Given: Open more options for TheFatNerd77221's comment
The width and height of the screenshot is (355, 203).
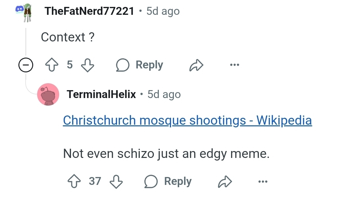Looking at the screenshot, I should (x=235, y=65).
